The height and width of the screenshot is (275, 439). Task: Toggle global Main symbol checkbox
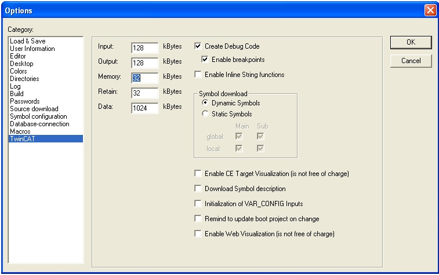point(239,137)
